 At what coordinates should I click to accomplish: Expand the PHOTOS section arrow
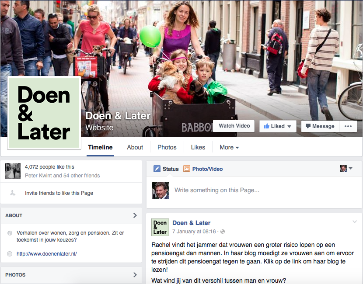click(x=135, y=275)
